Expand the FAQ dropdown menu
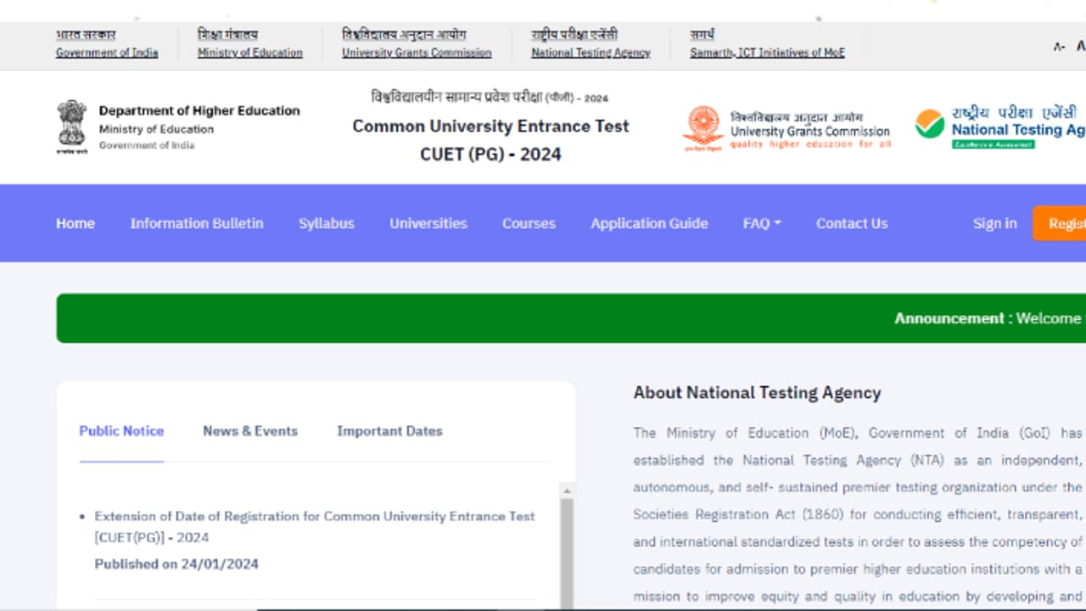 [x=761, y=223]
